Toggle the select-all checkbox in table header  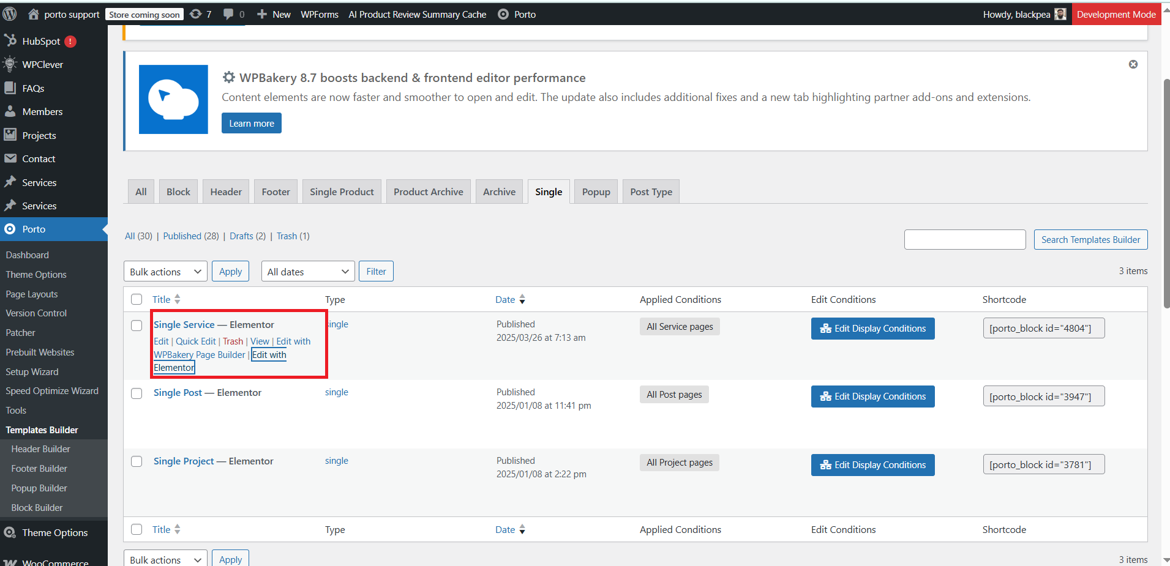(137, 299)
